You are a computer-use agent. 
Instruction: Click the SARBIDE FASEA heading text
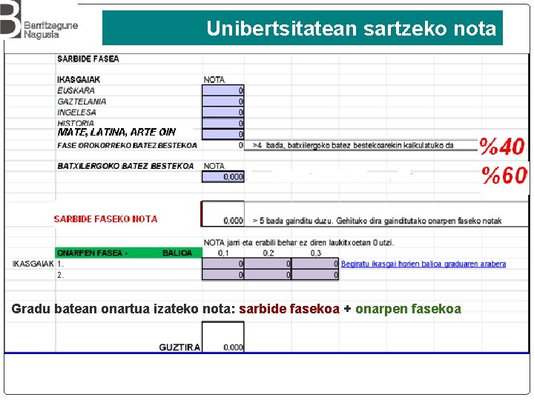coord(88,59)
